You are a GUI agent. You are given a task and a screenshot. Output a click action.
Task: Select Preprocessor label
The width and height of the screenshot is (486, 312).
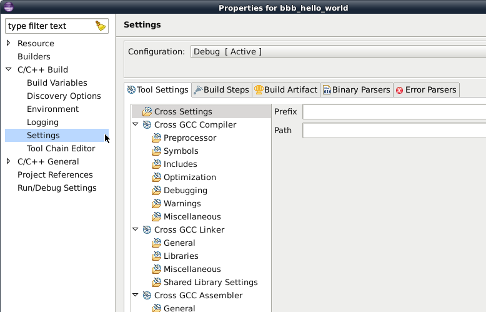(x=190, y=138)
